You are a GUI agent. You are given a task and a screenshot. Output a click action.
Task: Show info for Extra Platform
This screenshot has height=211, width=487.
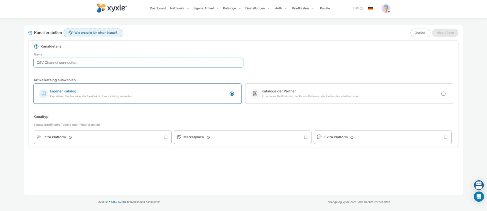(x=352, y=137)
